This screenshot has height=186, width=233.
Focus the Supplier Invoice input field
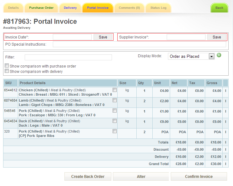click(186, 37)
